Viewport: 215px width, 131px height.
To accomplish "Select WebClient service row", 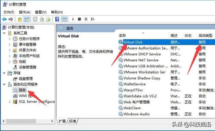I will [167, 108].
